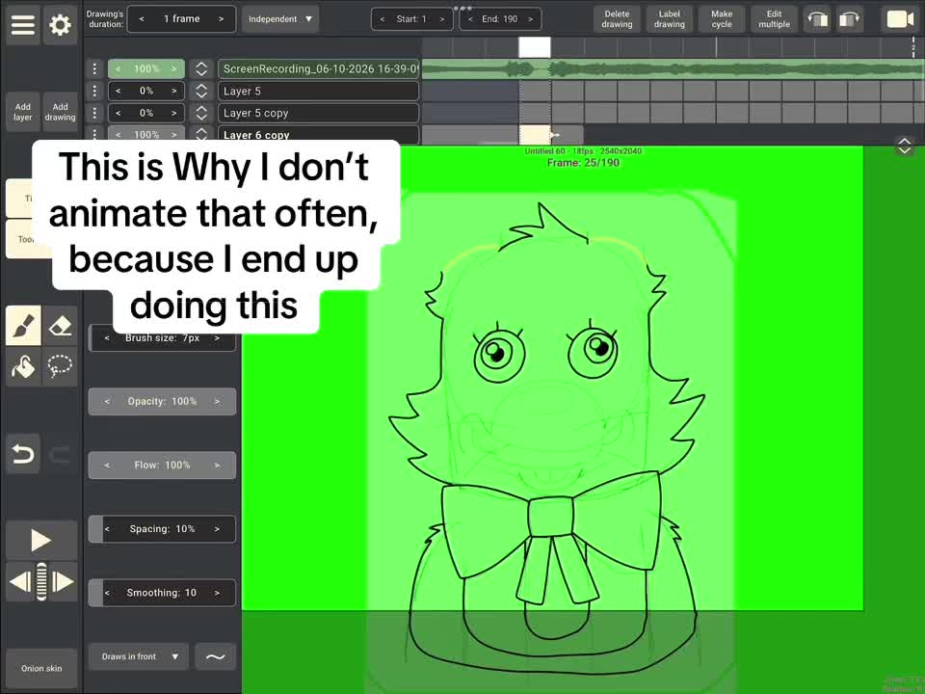Open the options menu for Layer 5 copy
This screenshot has width=925, height=694.
tap(94, 113)
